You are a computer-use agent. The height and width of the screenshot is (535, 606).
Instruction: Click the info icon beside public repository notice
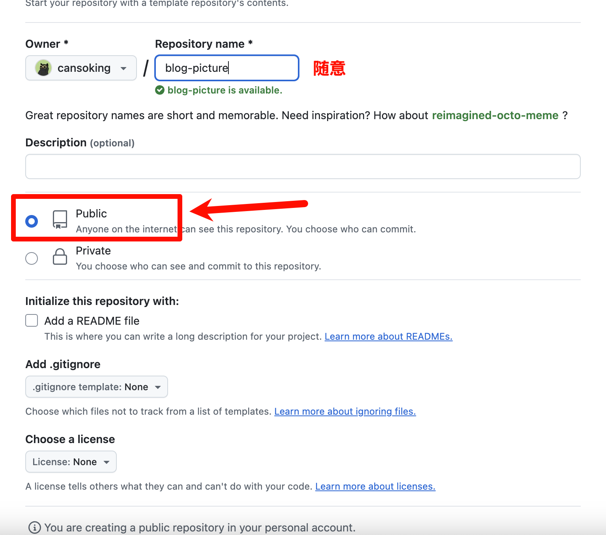point(35,527)
